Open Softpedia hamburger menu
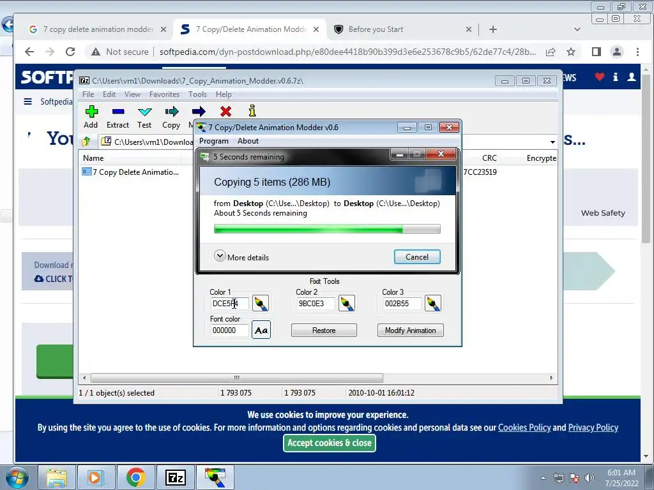 tap(28, 101)
